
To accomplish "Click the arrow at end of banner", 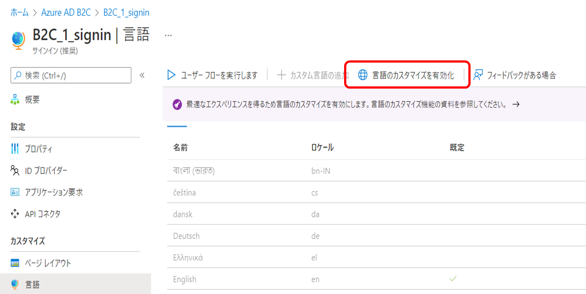I will (x=516, y=105).
